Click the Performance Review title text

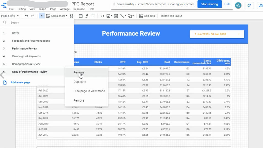[x=131, y=34]
